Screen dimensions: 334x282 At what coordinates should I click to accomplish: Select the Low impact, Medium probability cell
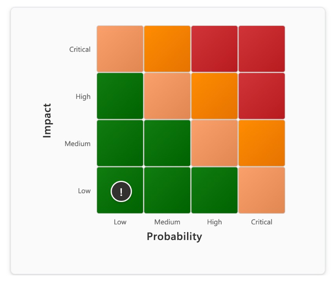pyautogui.click(x=167, y=190)
